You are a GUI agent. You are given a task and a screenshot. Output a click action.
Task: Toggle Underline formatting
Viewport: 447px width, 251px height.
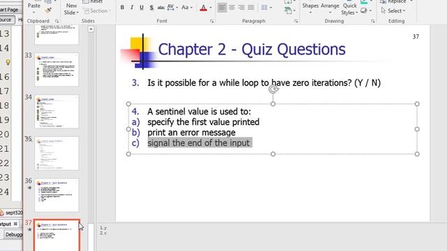click(x=141, y=8)
